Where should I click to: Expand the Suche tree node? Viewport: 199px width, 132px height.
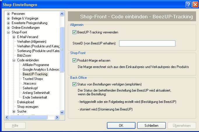[14, 111]
